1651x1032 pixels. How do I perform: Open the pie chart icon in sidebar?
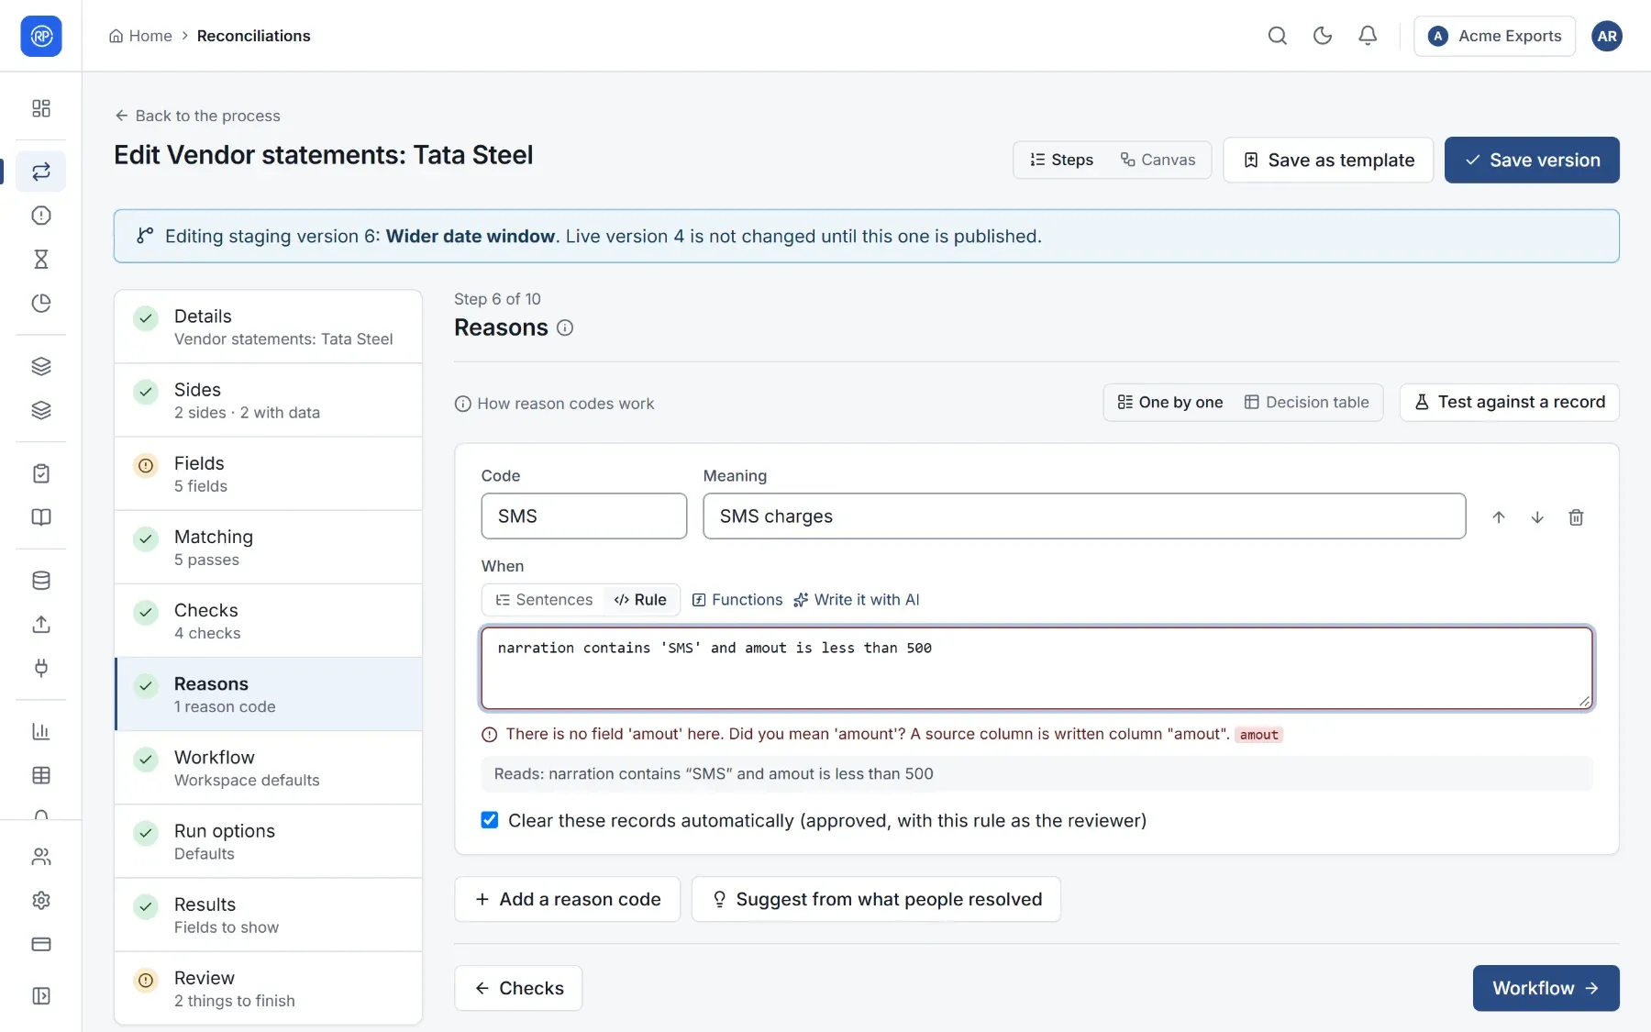[41, 304]
